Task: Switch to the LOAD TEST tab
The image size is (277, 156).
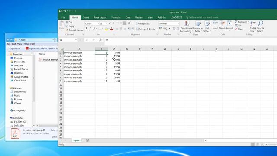Action: tap(176, 17)
